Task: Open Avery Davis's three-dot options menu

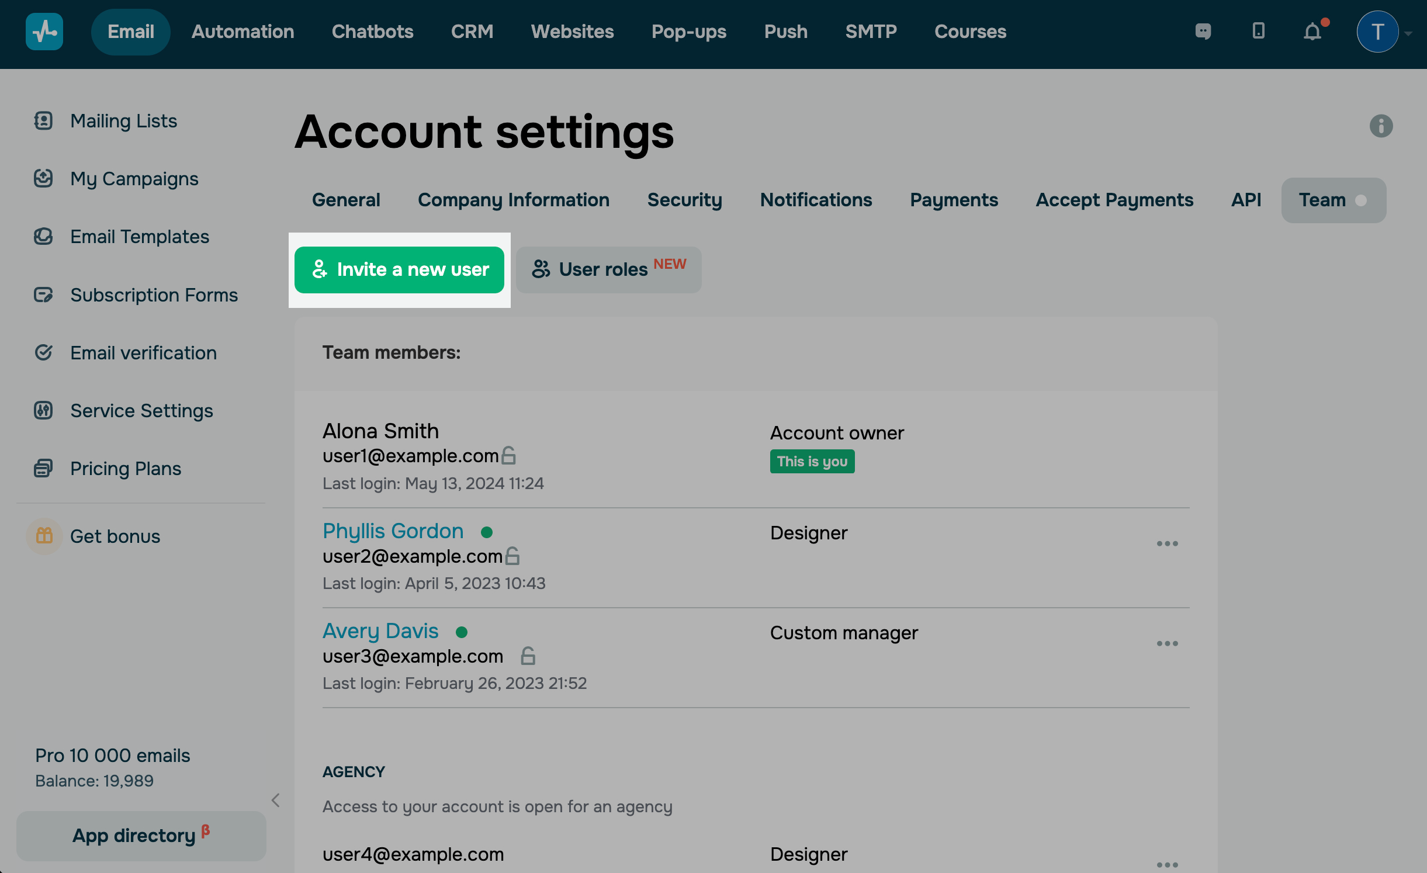Action: (x=1167, y=643)
